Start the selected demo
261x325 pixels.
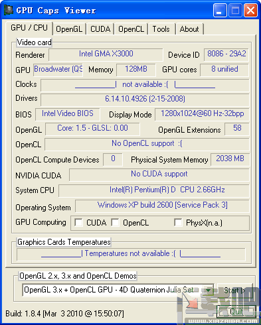coord(234,290)
